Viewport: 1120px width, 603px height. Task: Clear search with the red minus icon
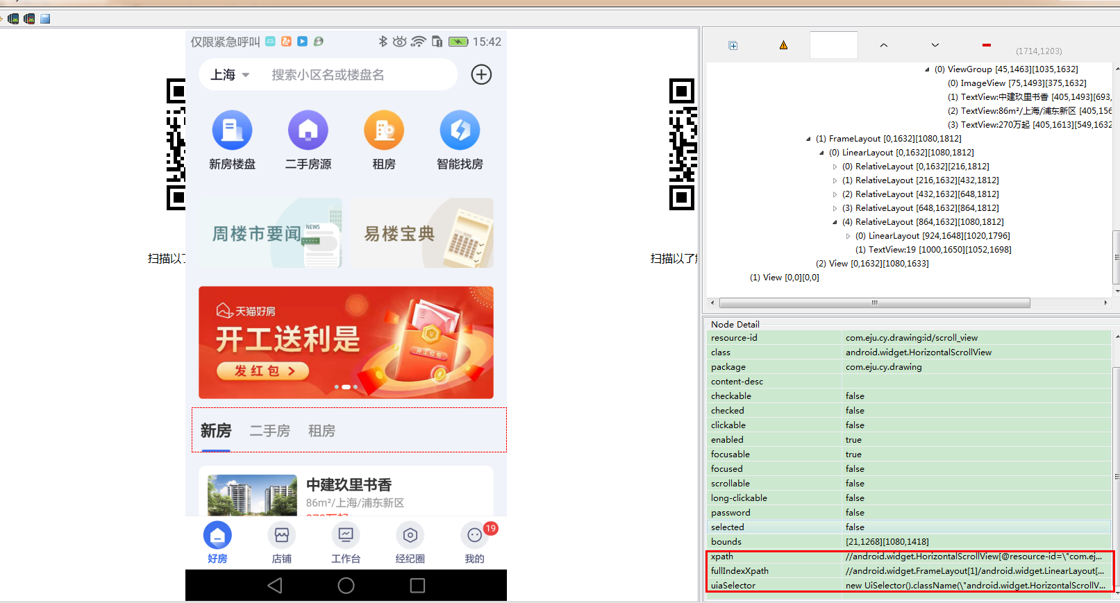coord(987,45)
